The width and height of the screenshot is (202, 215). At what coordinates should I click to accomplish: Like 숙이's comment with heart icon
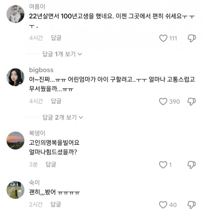coord(163,205)
